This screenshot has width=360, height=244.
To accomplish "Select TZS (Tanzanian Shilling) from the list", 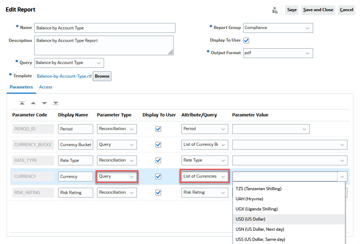I will [289, 188].
